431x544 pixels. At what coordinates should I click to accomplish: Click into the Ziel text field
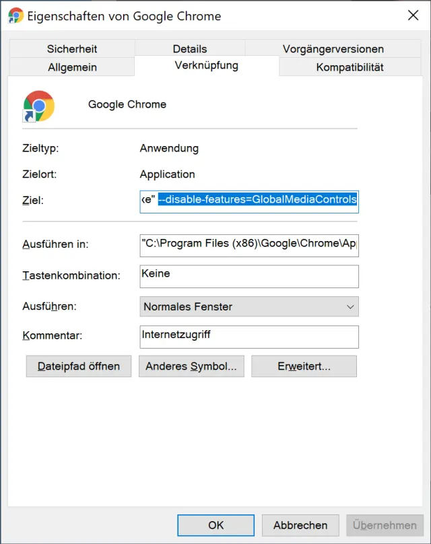(249, 202)
